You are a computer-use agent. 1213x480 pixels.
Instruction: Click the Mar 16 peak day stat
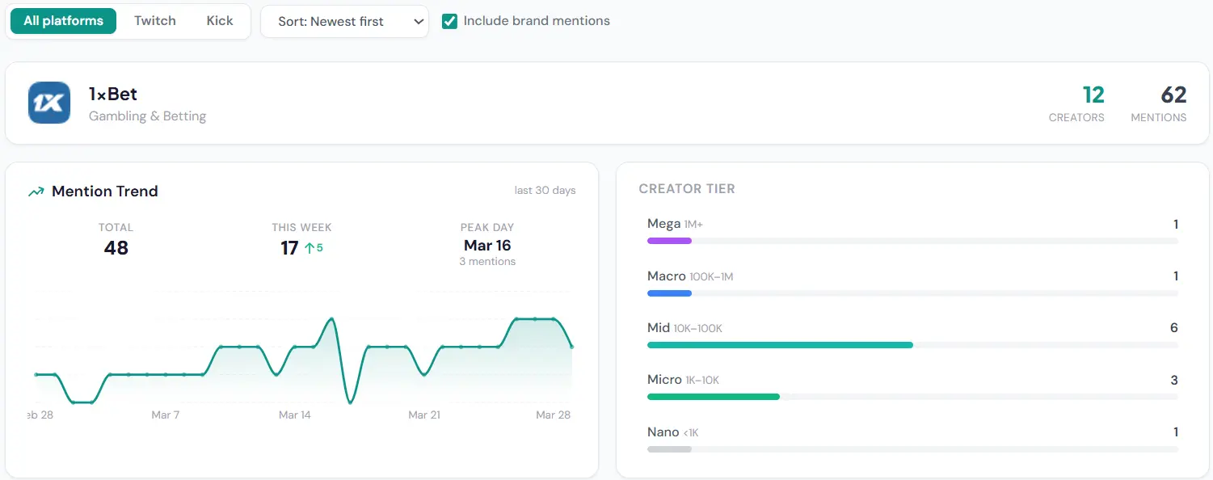tap(487, 245)
